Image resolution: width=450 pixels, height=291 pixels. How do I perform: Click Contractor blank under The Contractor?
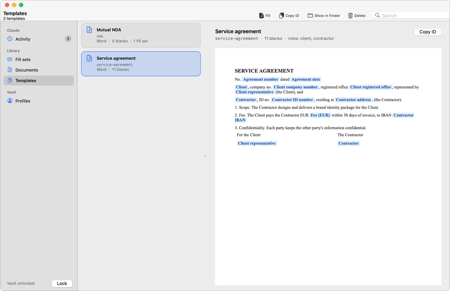(348, 143)
